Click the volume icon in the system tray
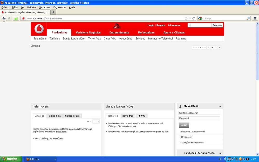This screenshot has height=162, width=259. [247, 159]
